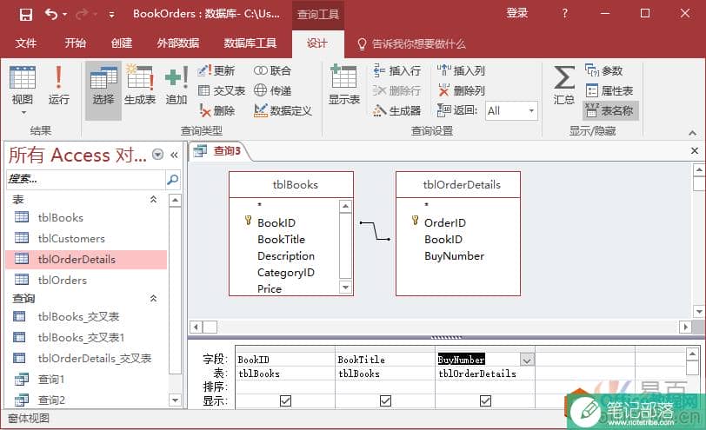This screenshot has width=706, height=430.
Task: Select Price field in tblBooks box
Action: (x=270, y=288)
